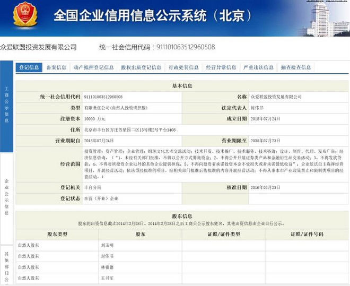Select the 股权出质登记信息 tab
Screen dimensions: 350x286
click(x=141, y=67)
